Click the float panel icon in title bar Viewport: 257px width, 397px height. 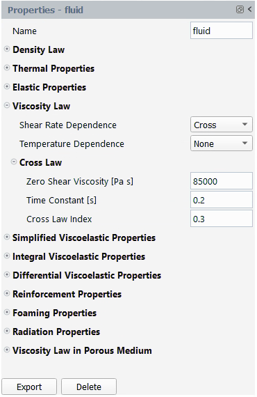(240, 10)
